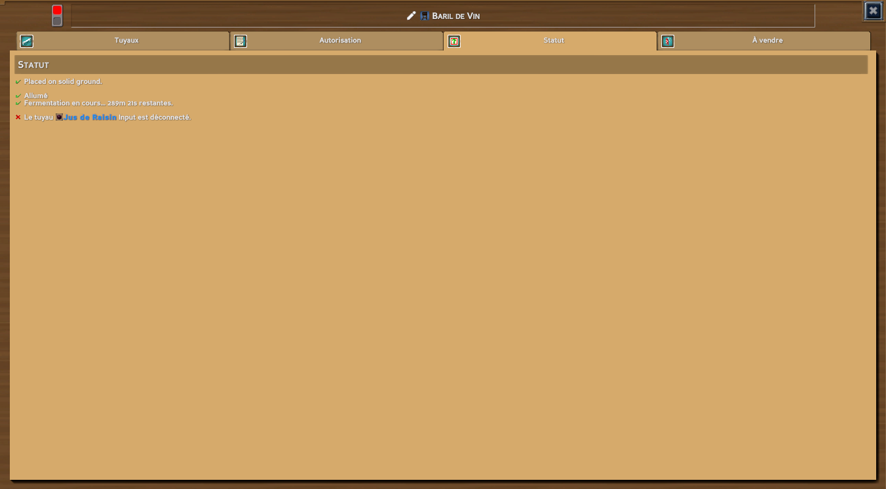Click the 'Fermentation en cours' remaining time line
The height and width of the screenshot is (489, 886).
(98, 103)
